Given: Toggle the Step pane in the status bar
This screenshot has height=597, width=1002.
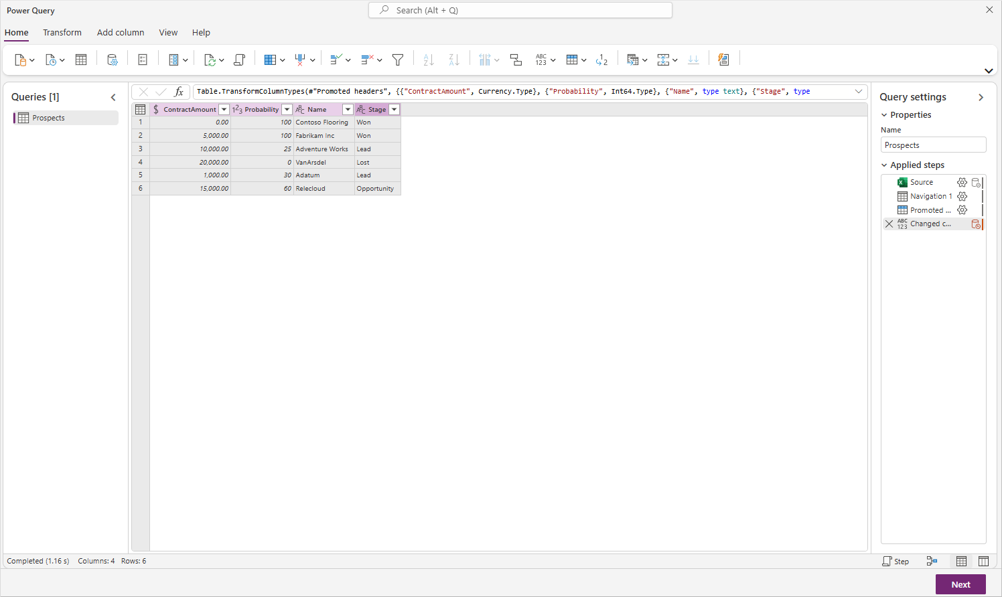Looking at the screenshot, I should click(896, 561).
